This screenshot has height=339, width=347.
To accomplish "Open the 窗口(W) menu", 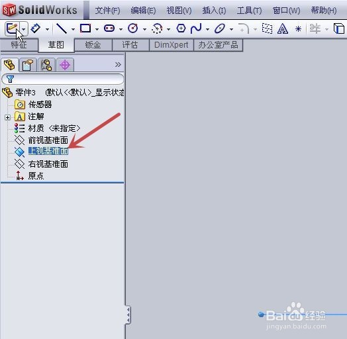I will [x=286, y=11].
